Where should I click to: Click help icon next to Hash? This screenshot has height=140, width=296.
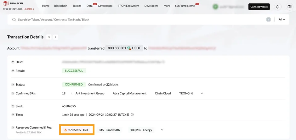tap(13, 62)
